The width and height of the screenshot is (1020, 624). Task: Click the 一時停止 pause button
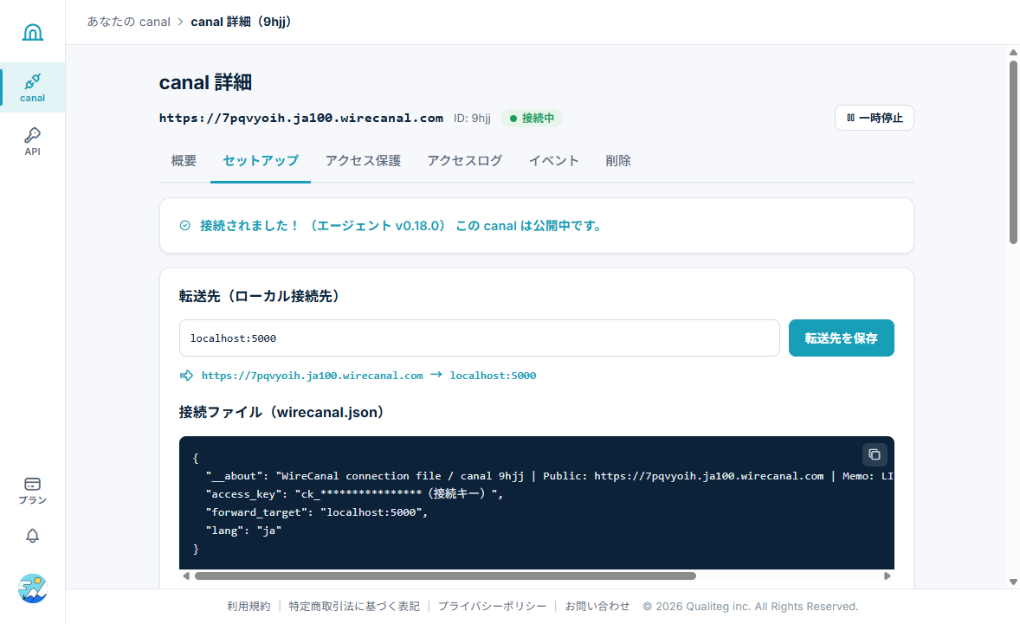point(875,118)
